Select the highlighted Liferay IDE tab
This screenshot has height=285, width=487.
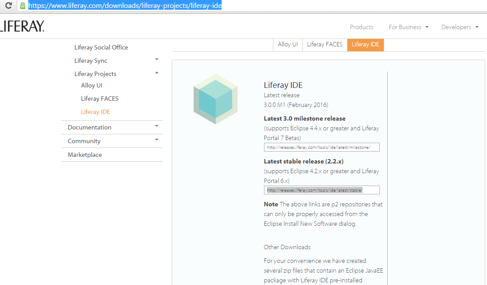pos(366,45)
